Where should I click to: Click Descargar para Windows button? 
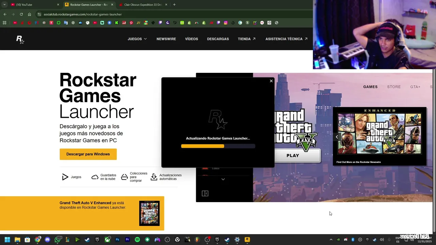pyautogui.click(x=88, y=154)
